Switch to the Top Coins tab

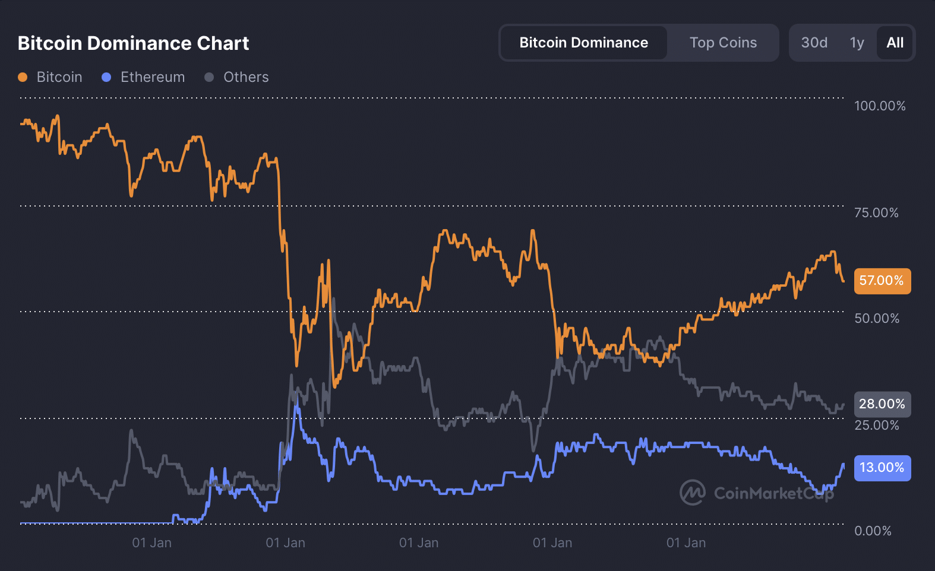coord(723,43)
